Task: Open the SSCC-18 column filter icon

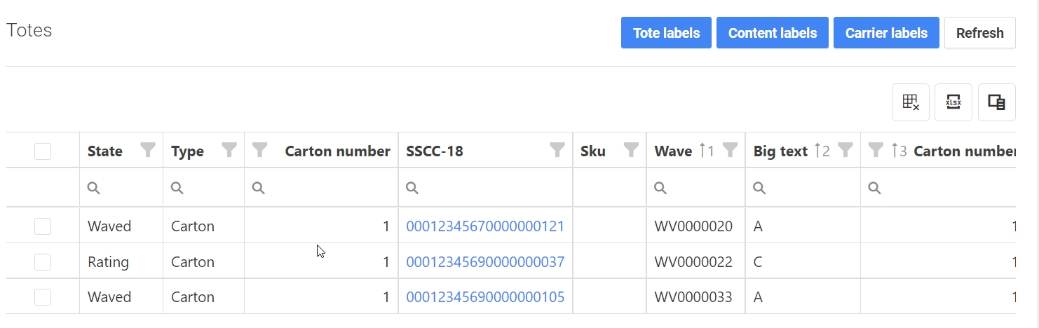Action: [x=557, y=150]
